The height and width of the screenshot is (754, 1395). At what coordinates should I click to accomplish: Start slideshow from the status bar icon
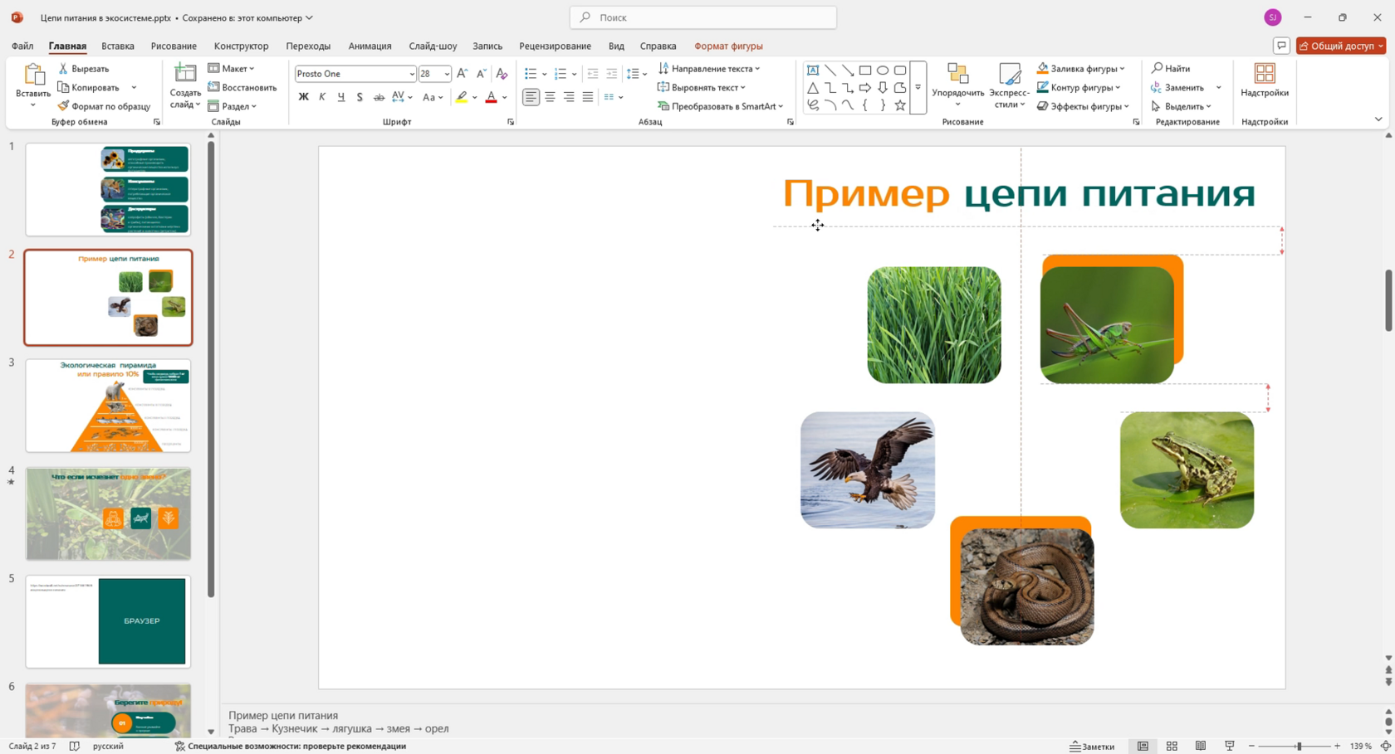1230,746
